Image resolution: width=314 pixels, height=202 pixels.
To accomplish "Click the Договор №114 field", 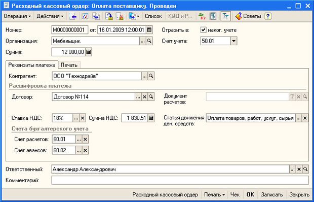I will point(93,97).
